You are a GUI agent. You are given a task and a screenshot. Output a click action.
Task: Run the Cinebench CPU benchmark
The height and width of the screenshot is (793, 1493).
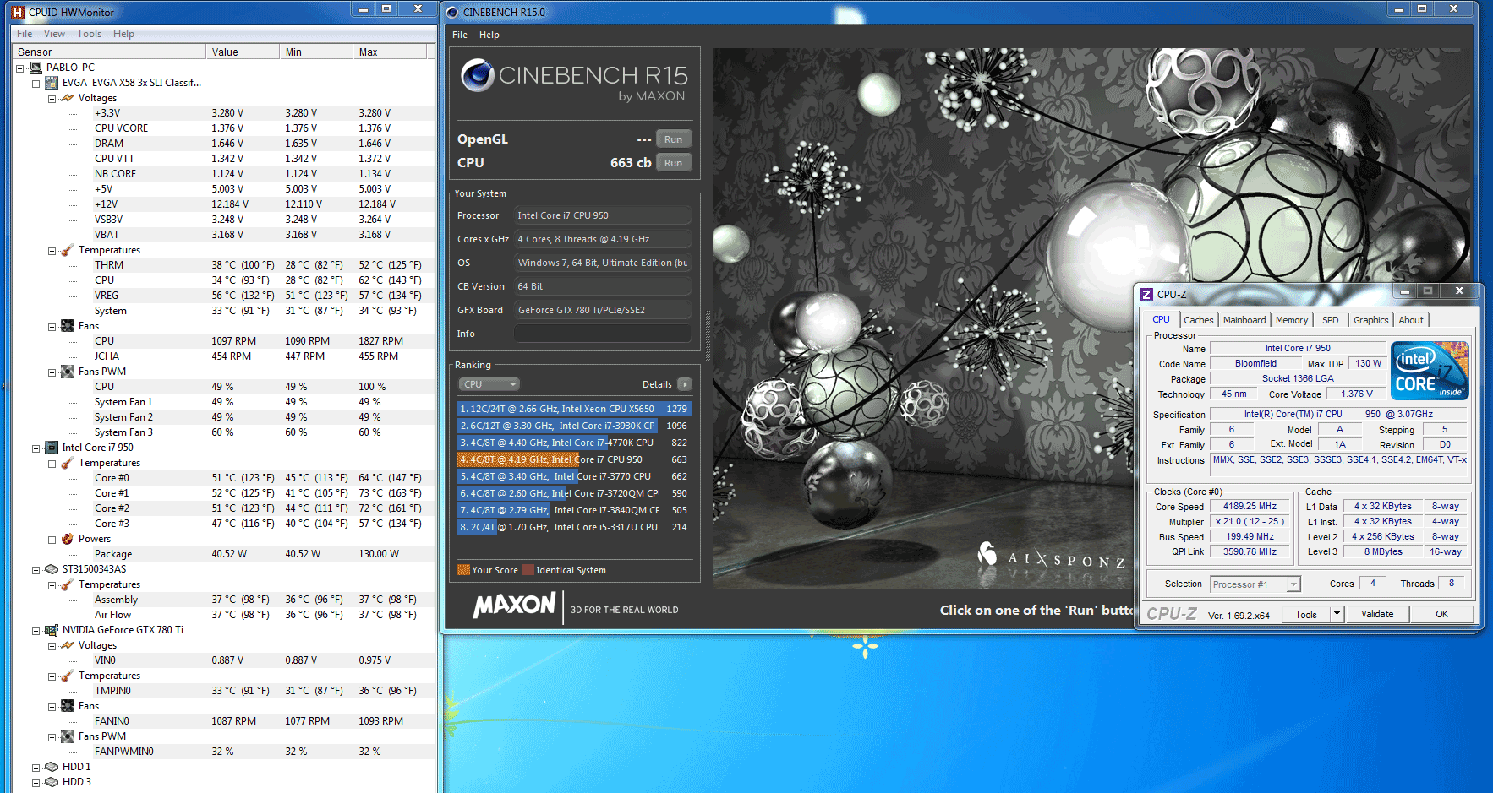coord(673,163)
